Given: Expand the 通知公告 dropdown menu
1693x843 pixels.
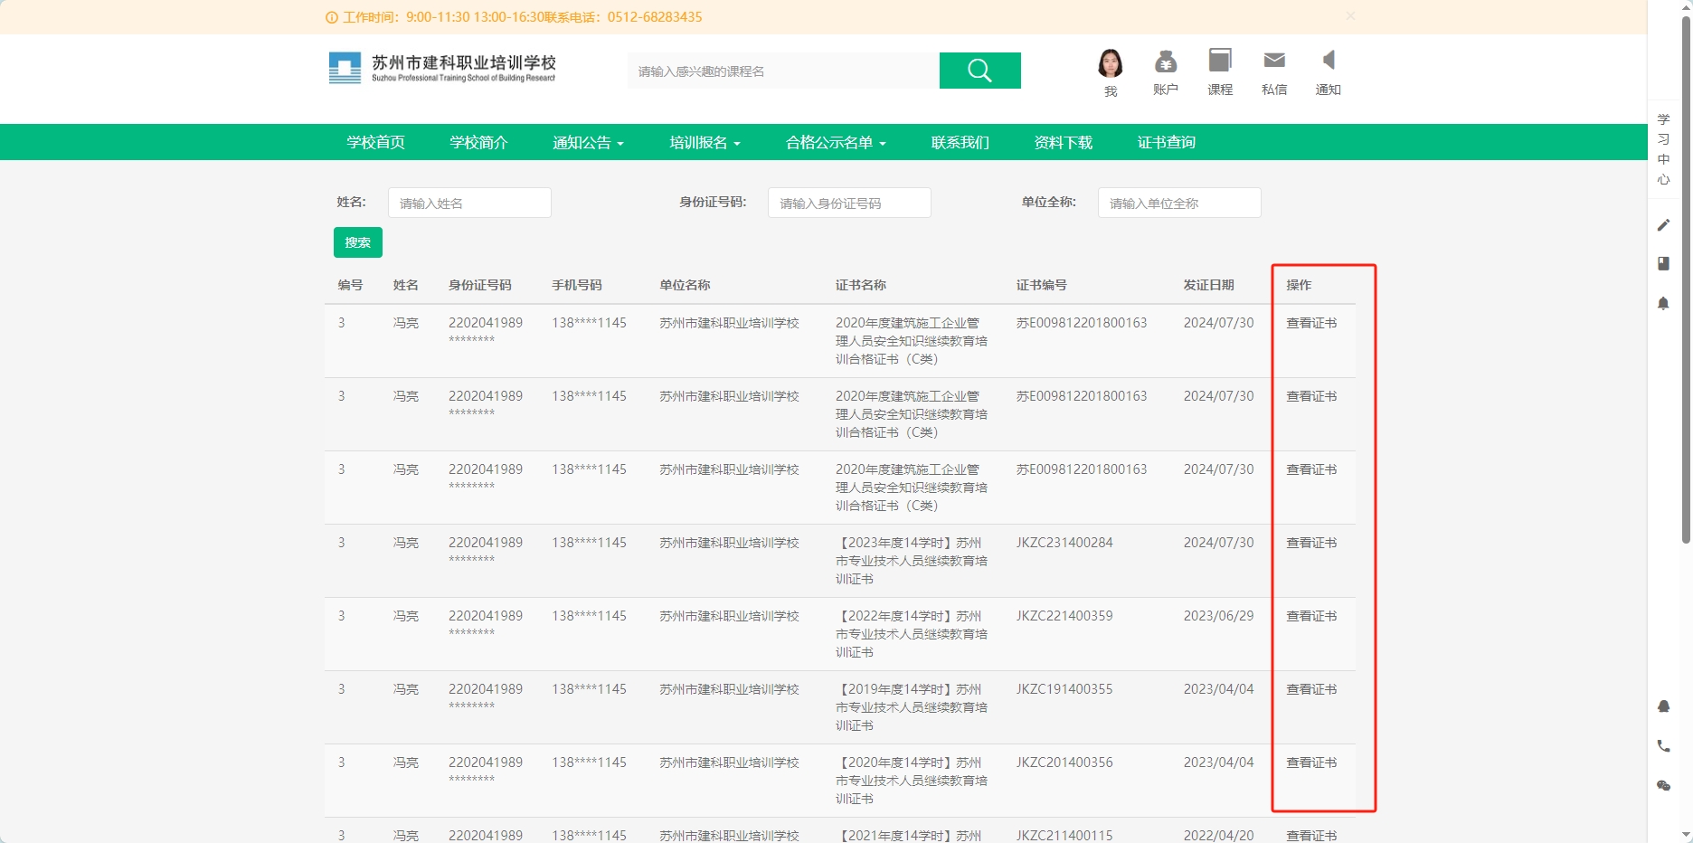Looking at the screenshot, I should [588, 142].
